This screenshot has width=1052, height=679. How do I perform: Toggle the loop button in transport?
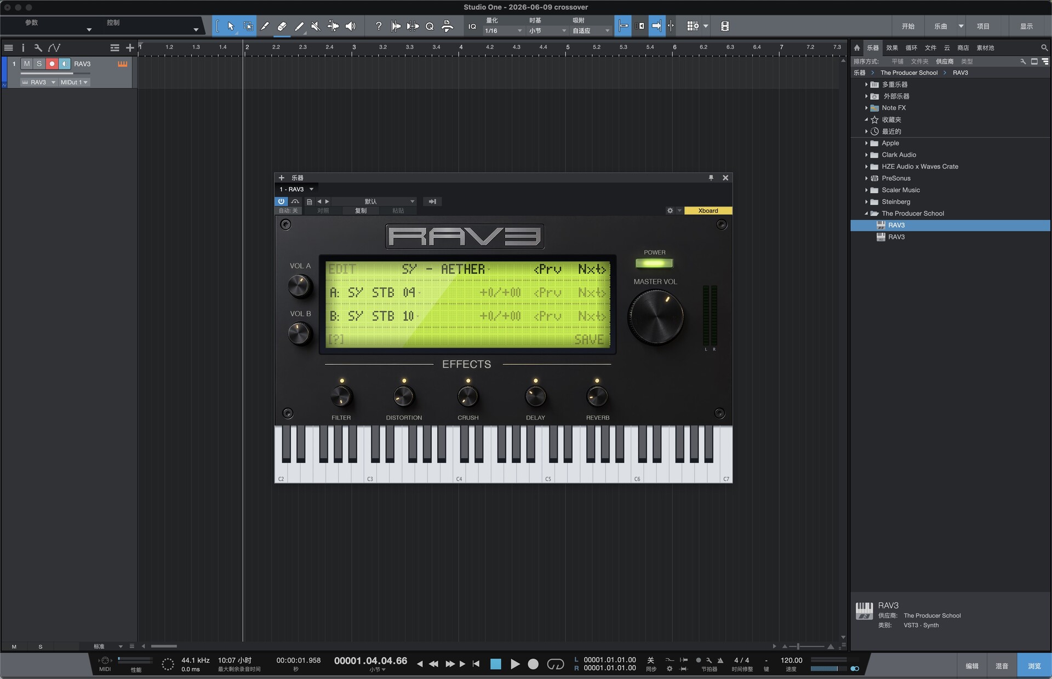click(x=555, y=664)
